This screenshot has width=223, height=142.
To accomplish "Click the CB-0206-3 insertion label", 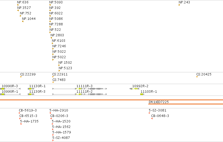I will point(59,116).
